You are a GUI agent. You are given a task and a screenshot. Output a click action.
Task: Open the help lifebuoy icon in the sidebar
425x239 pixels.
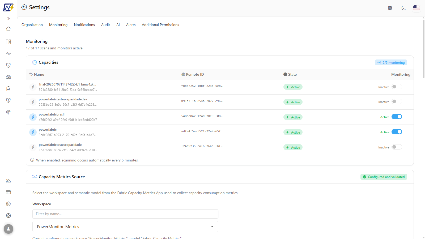(8, 216)
